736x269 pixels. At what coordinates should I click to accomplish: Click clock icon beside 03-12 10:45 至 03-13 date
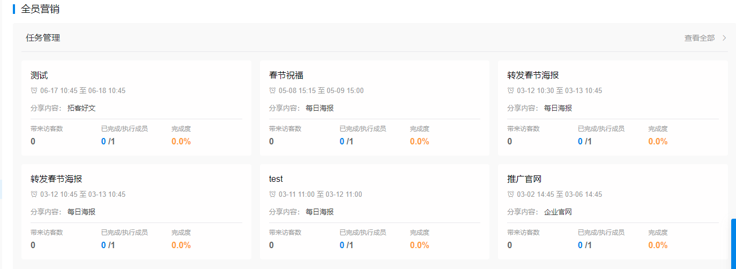34,194
